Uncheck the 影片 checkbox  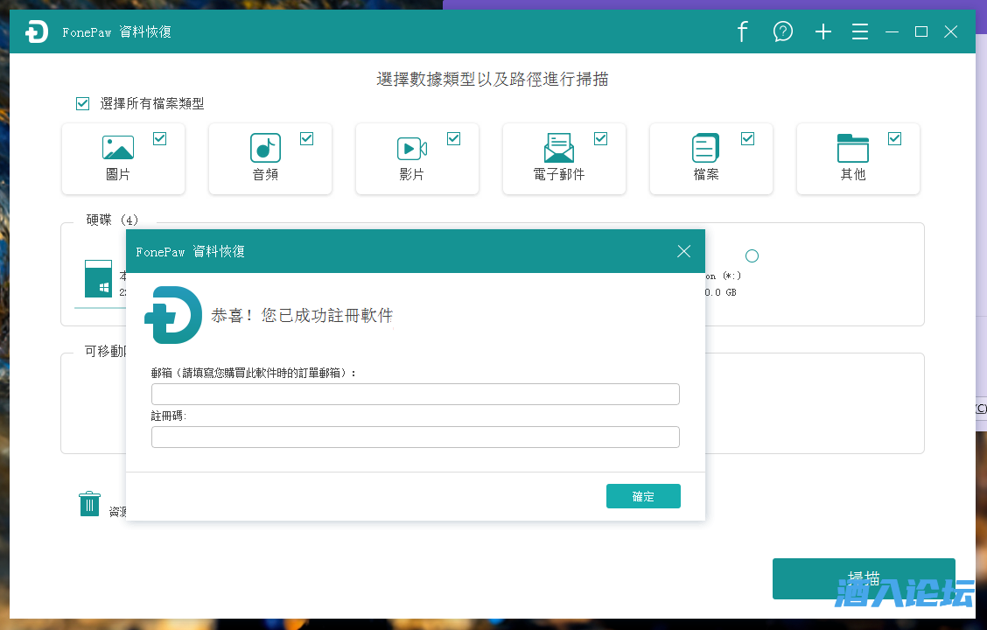coord(453,138)
